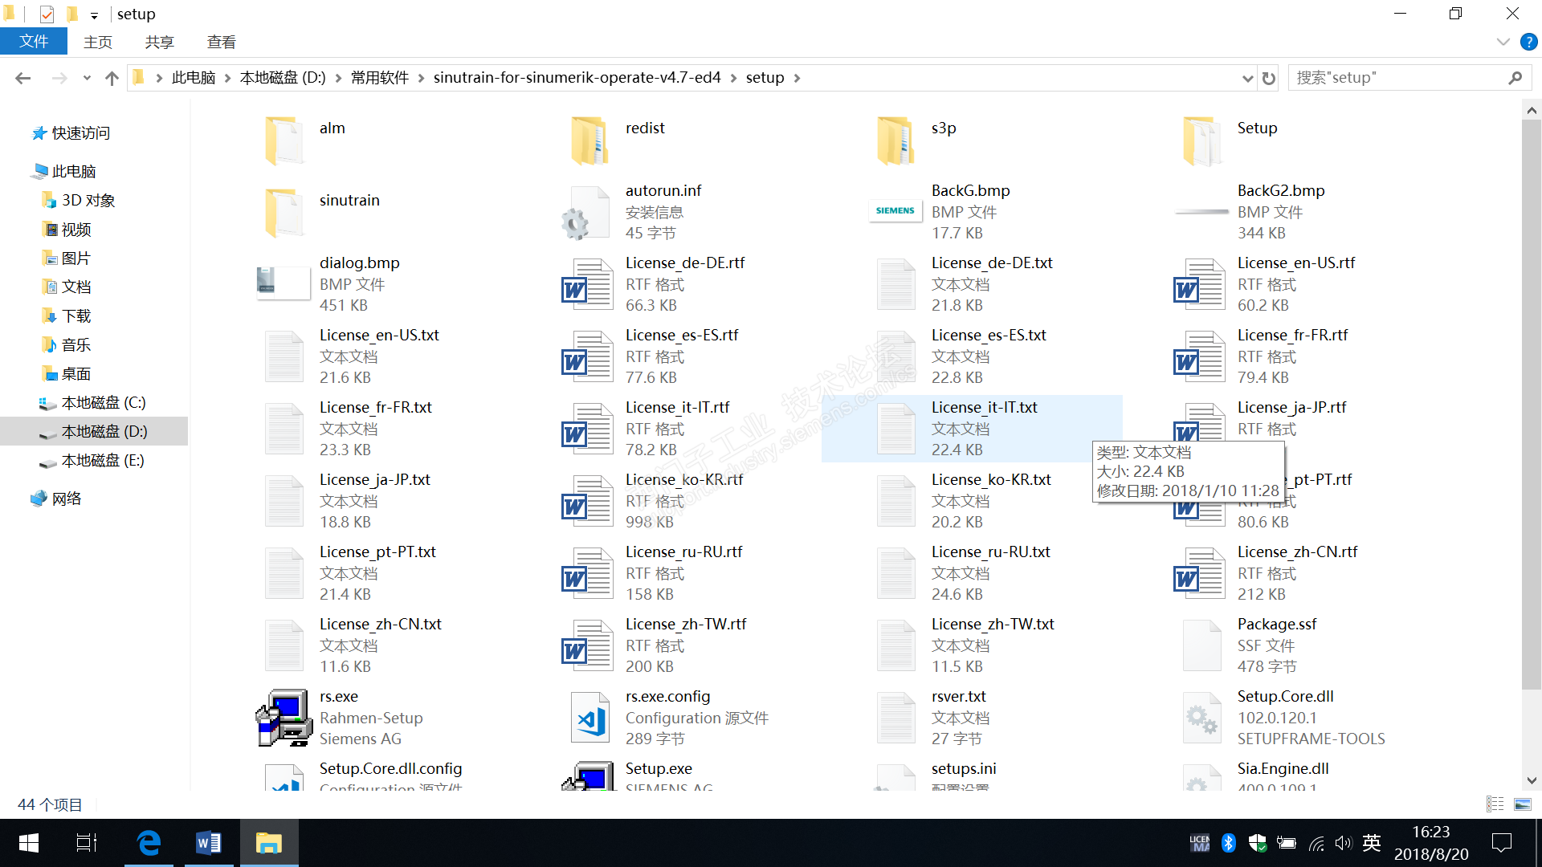Expand the address bar history dropdown
The height and width of the screenshot is (867, 1542).
pyautogui.click(x=1247, y=78)
